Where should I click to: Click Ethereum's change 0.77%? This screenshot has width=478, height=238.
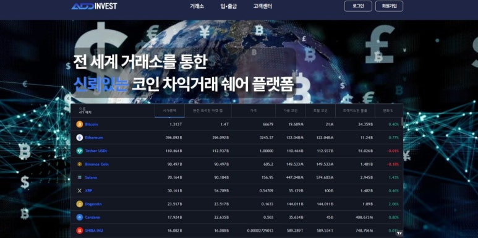tap(393, 138)
